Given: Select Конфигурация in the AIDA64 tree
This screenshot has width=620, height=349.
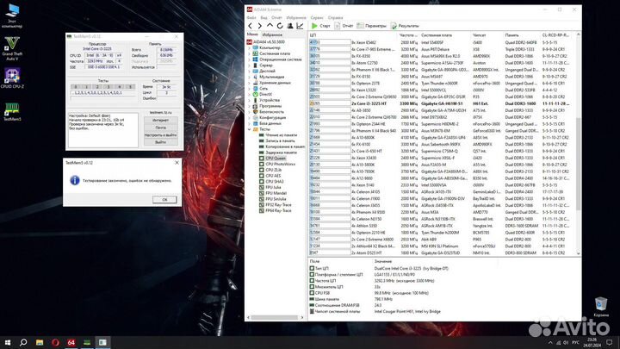Looking at the screenshot, I should point(272,117).
